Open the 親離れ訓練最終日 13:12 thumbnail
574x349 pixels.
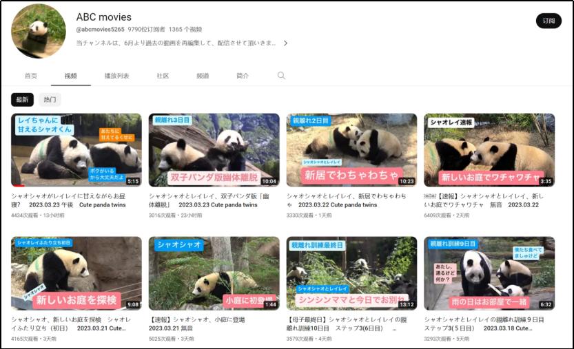click(351, 273)
